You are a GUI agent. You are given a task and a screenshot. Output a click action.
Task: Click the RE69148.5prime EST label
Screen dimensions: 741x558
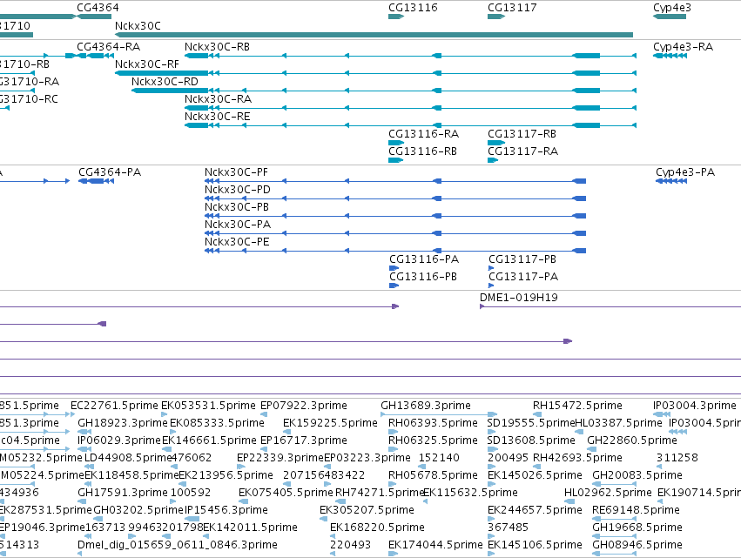[636, 510]
